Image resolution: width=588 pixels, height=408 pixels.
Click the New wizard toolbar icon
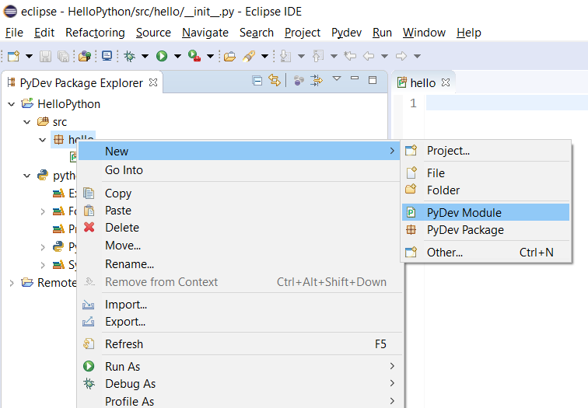[13, 56]
